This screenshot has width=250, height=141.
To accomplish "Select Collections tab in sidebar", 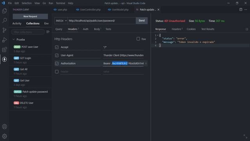I will point(33,23).
